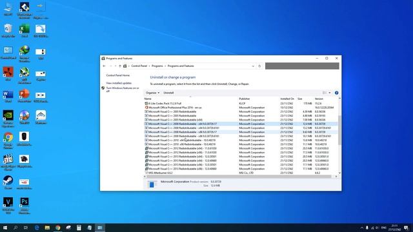Open the recent locations dropdown arrow

click(x=116, y=66)
